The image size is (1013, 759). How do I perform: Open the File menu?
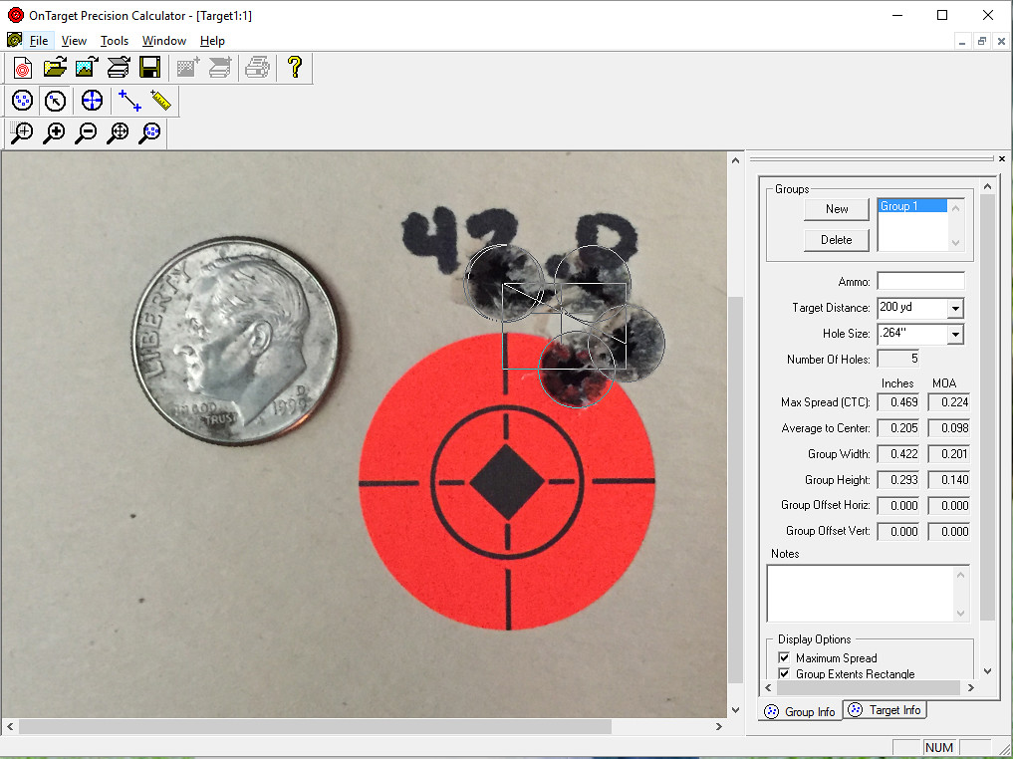(39, 41)
